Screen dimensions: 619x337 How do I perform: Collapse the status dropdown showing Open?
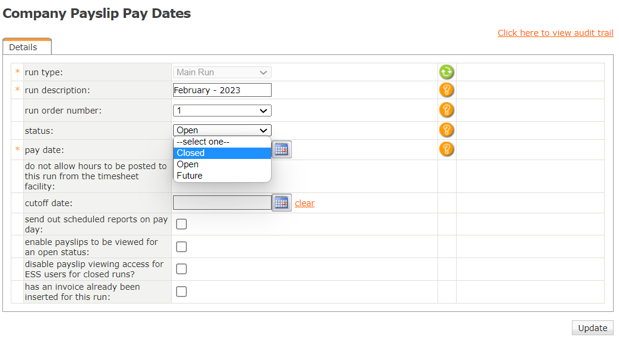(x=222, y=130)
